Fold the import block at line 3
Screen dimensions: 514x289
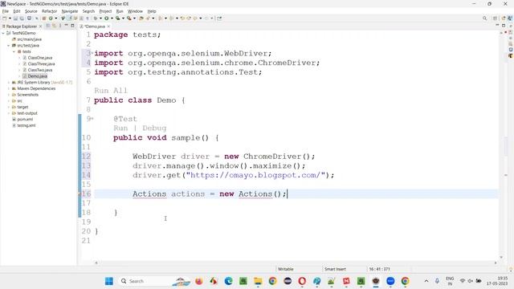(x=92, y=52)
